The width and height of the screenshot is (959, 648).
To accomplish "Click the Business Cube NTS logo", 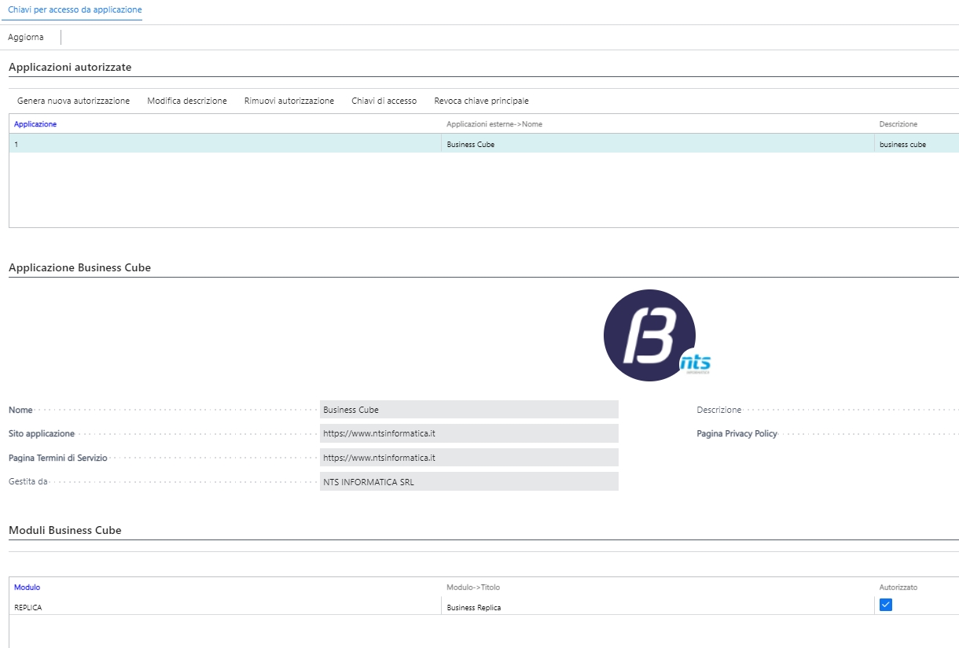I will tap(656, 336).
